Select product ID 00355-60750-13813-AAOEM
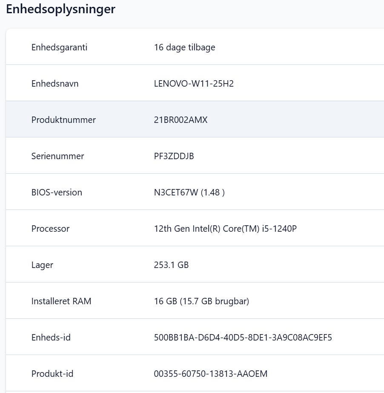This screenshot has width=384, height=393. coord(210,374)
